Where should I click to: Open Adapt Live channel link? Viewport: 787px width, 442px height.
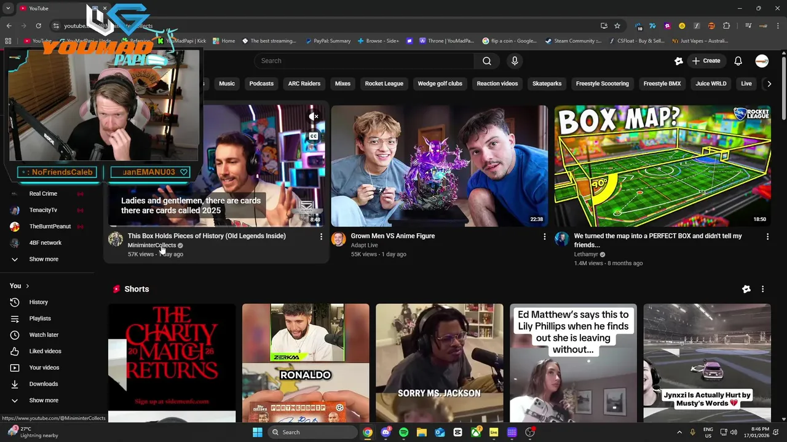click(x=365, y=246)
